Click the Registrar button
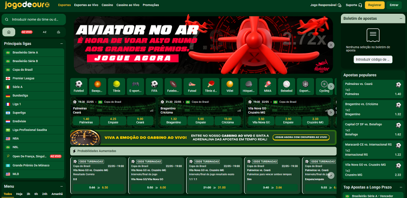The image size is (407, 198). 374,5
